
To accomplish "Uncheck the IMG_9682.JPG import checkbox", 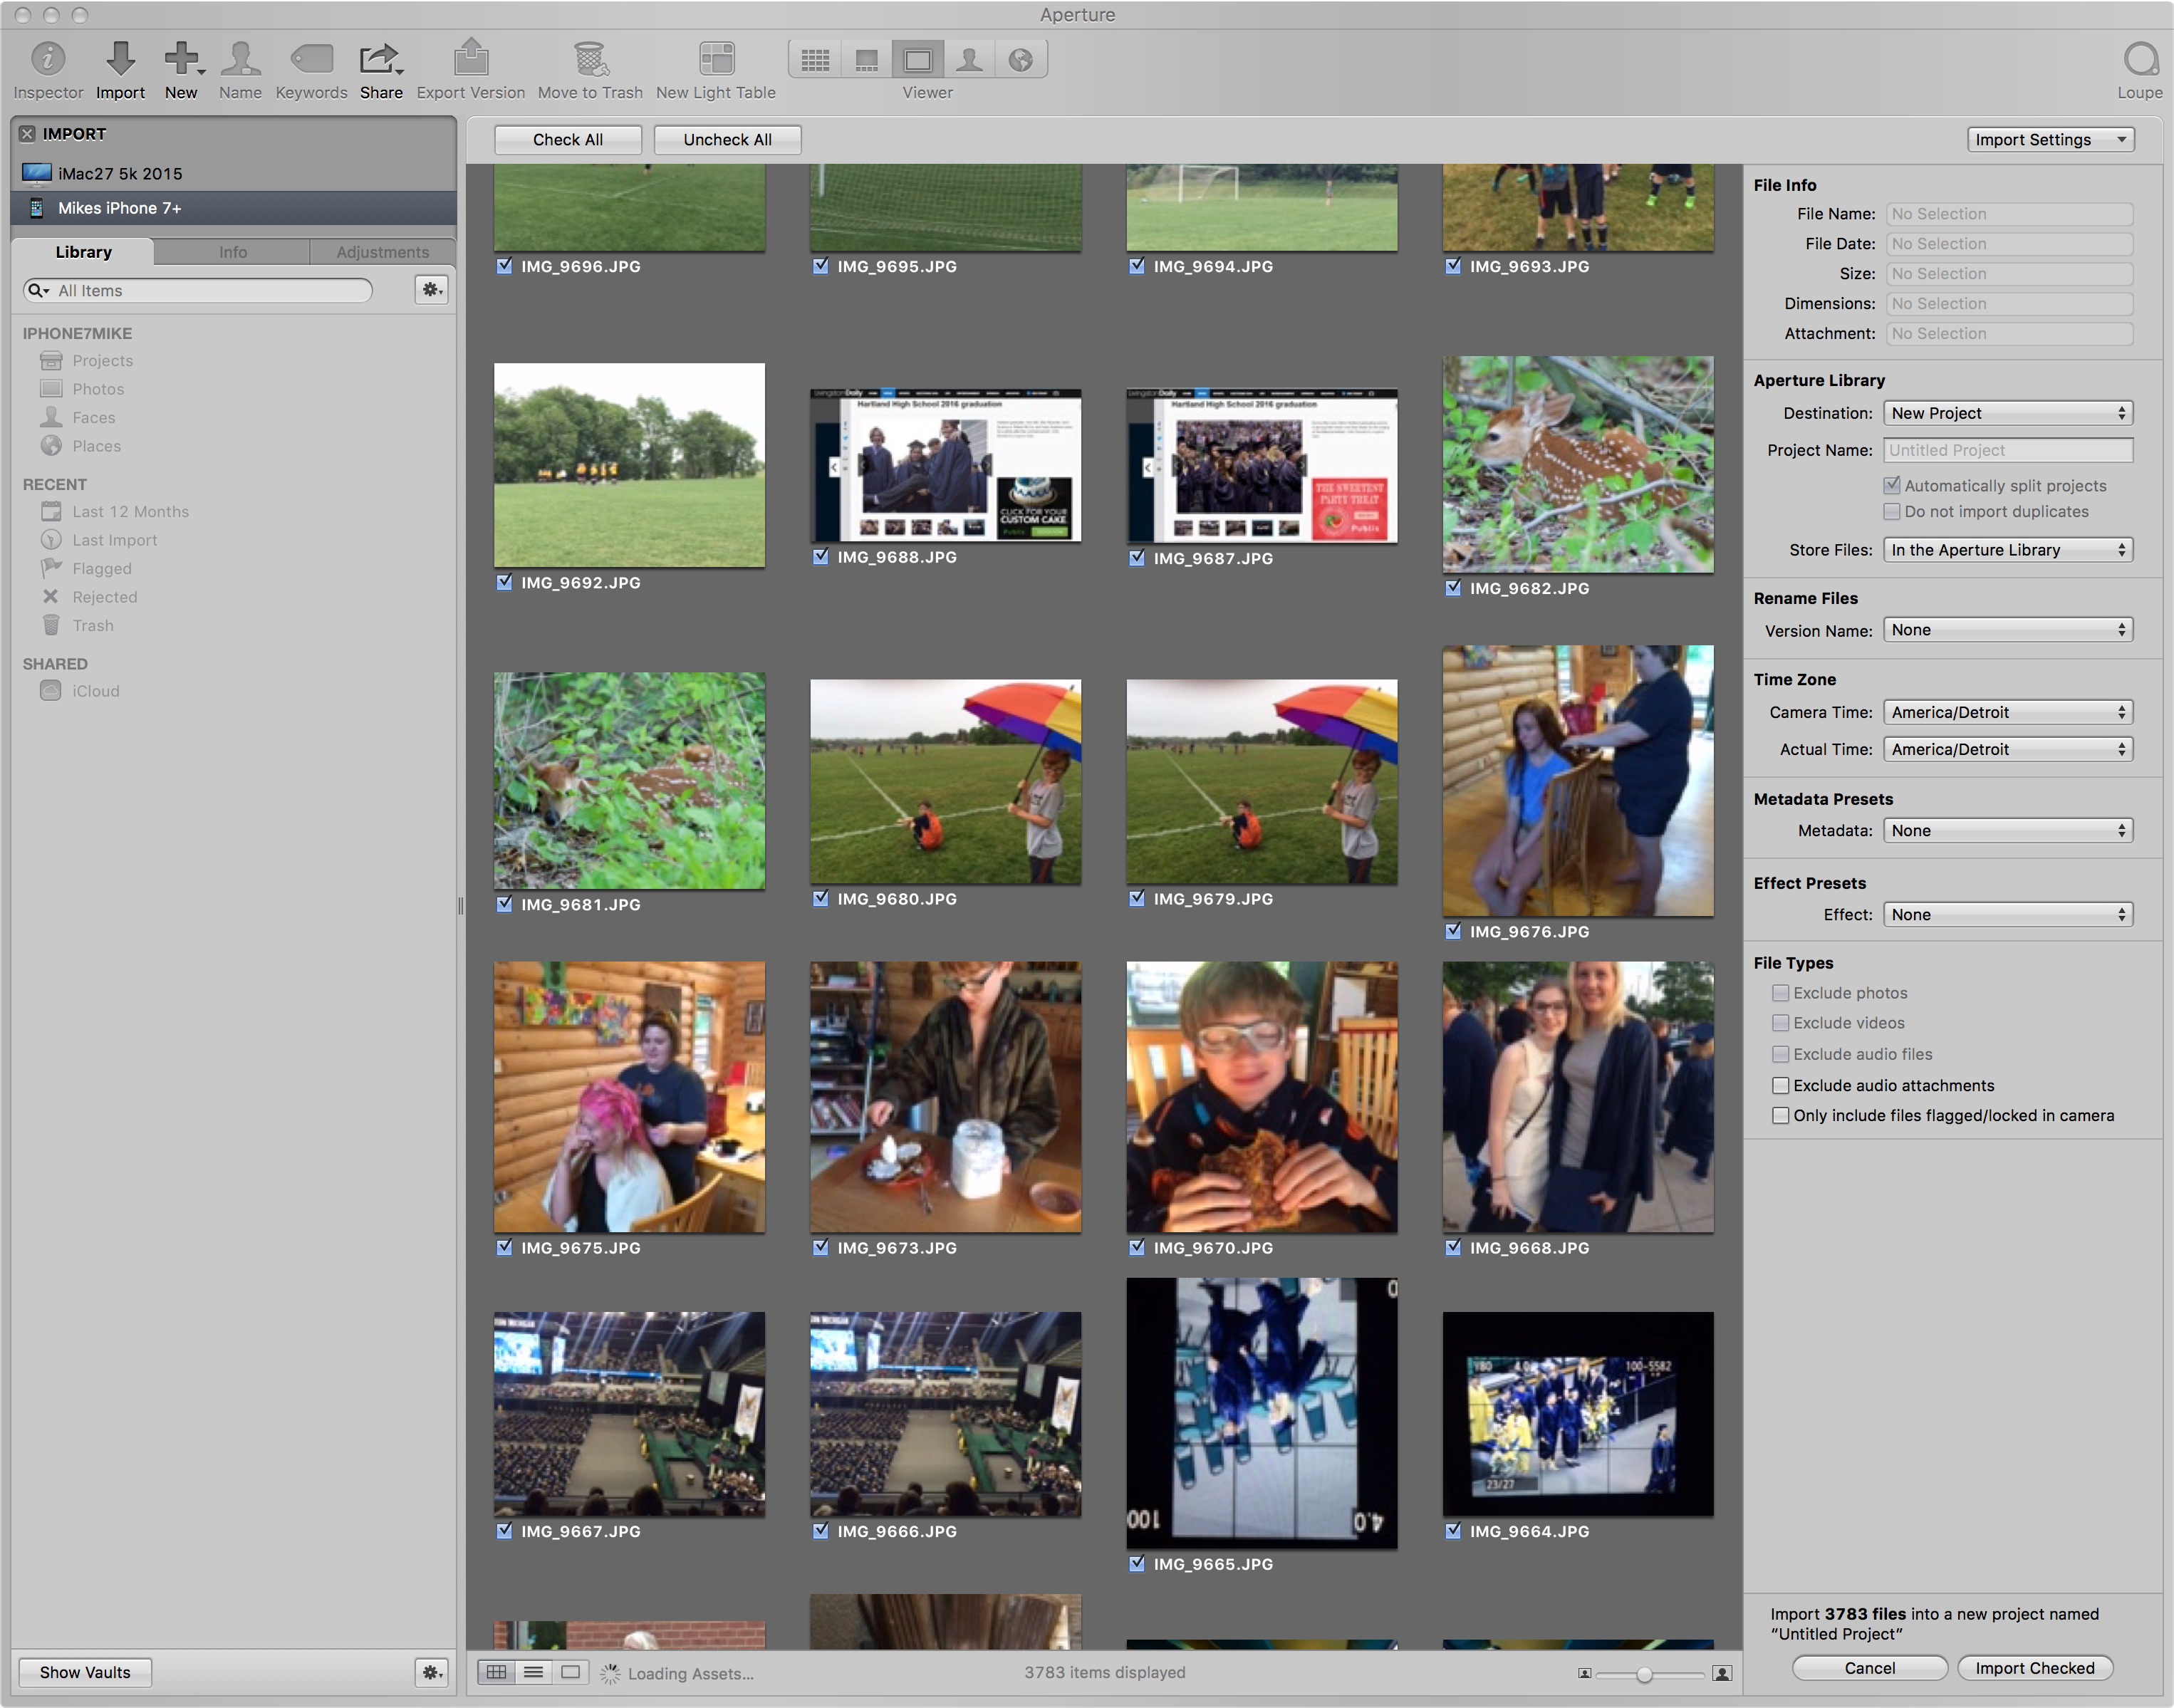I will tap(1453, 588).
